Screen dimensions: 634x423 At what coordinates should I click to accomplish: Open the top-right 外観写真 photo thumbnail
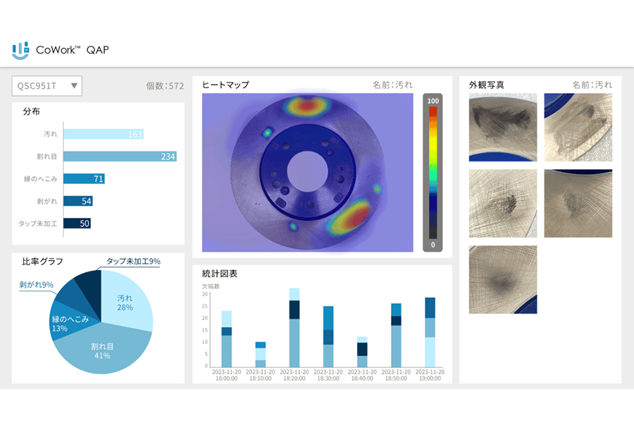(x=578, y=128)
